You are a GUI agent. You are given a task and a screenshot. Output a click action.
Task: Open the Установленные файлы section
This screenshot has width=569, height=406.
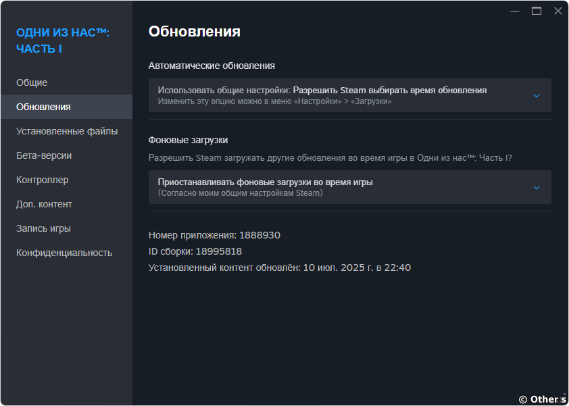tap(66, 131)
